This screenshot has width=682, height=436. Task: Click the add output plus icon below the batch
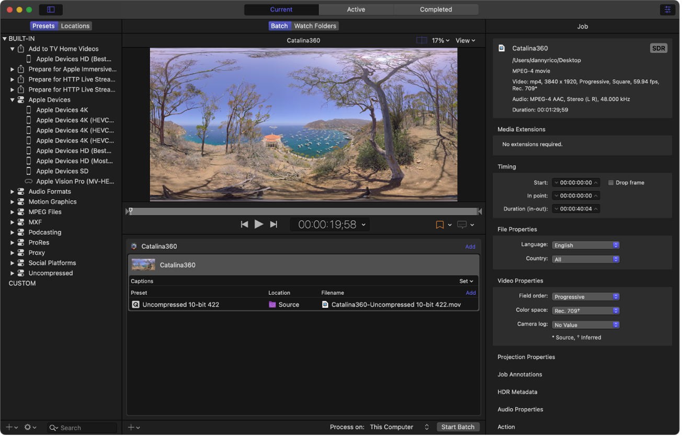point(132,427)
